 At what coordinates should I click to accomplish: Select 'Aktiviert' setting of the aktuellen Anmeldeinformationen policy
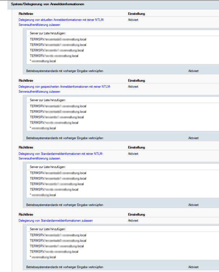133,20
